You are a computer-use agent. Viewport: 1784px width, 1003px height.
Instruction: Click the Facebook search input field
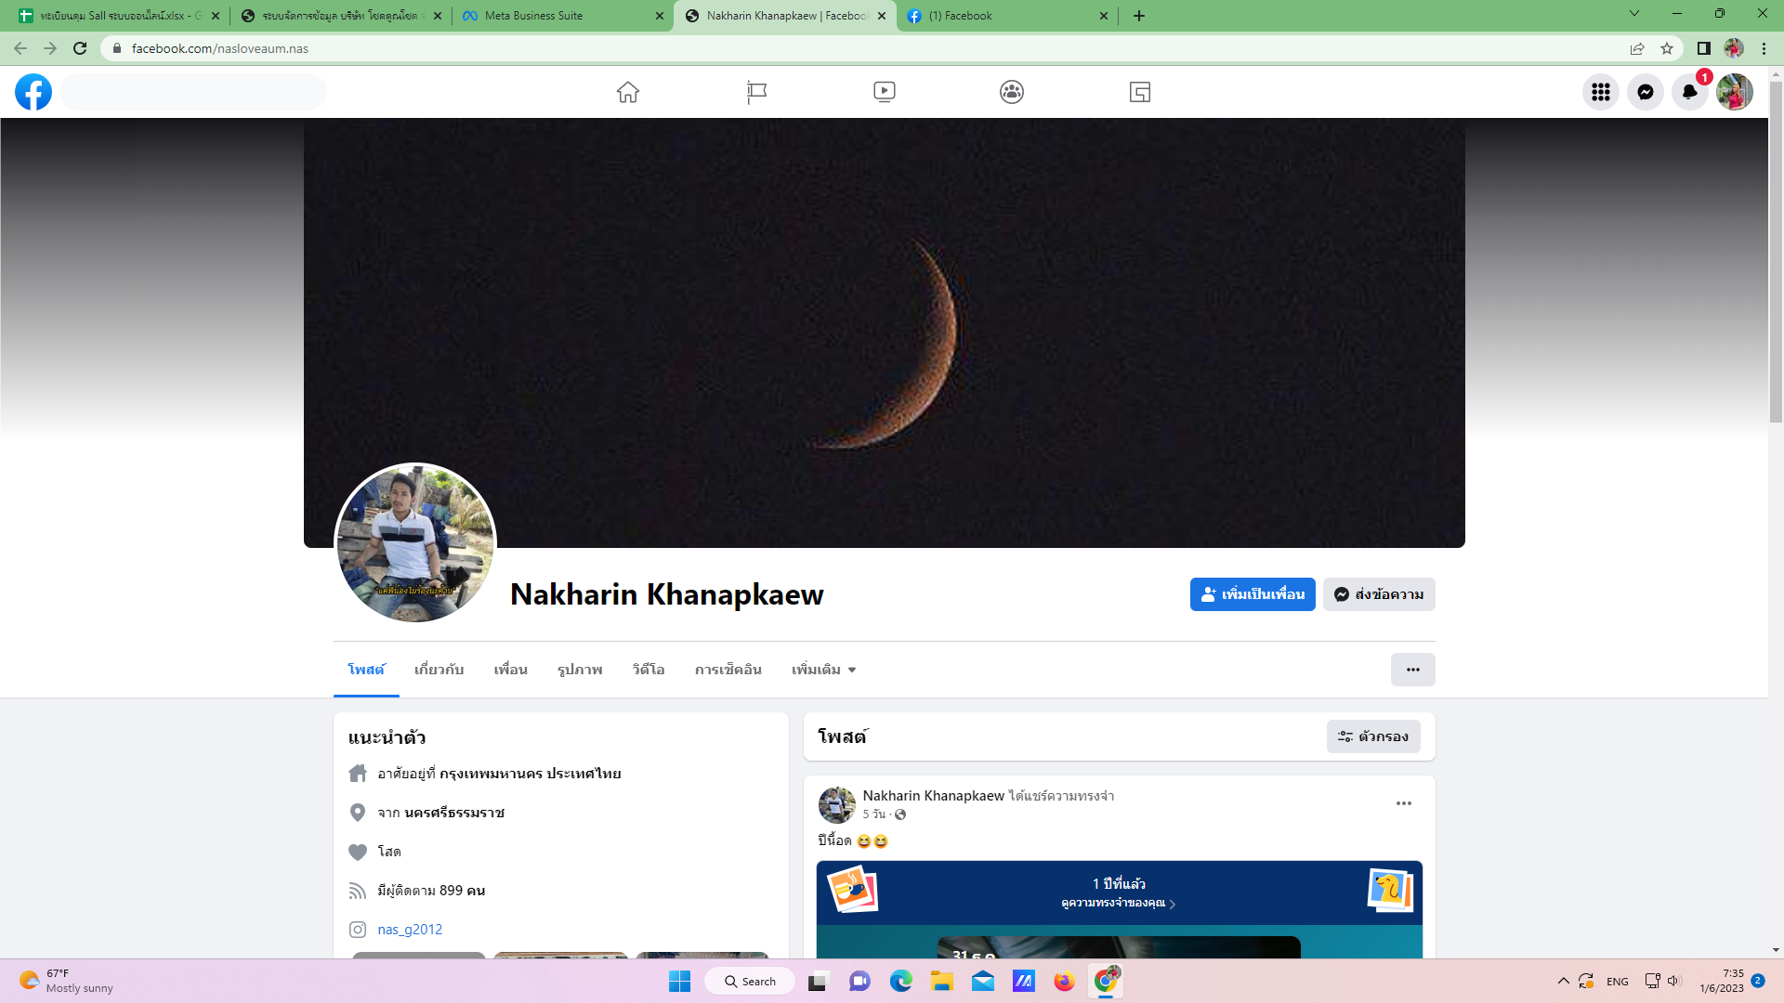193,92
